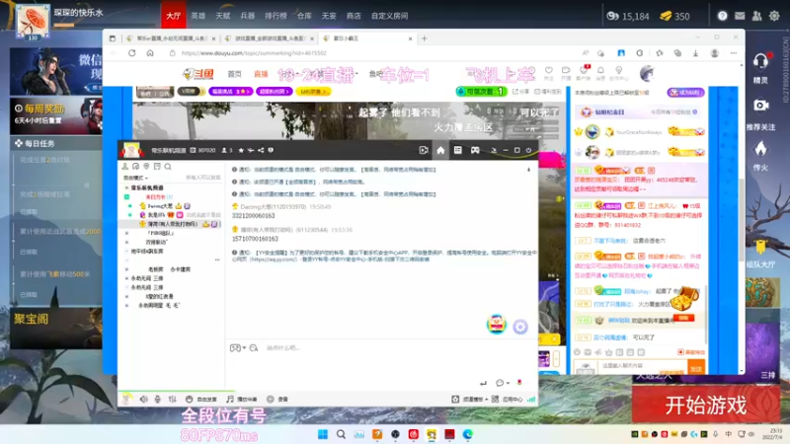
Task: Open the YY game controller icon
Action: pyautogui.click(x=475, y=150)
